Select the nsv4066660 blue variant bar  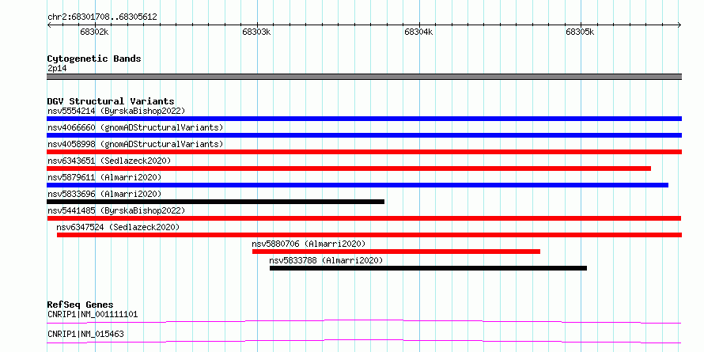click(364, 135)
